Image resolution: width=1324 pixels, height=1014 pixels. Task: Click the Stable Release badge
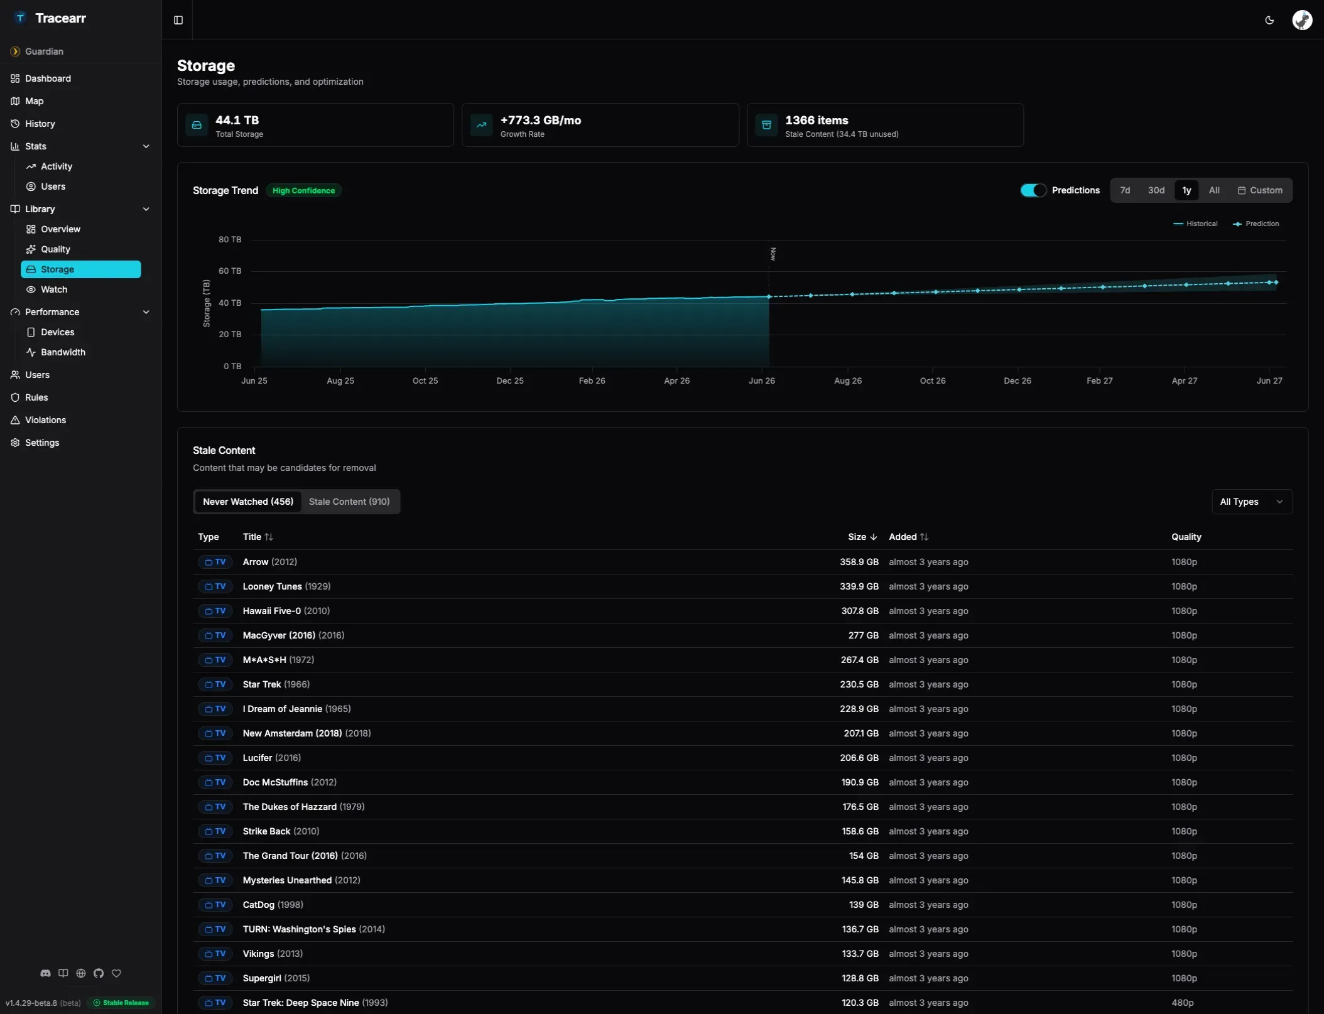click(121, 1003)
